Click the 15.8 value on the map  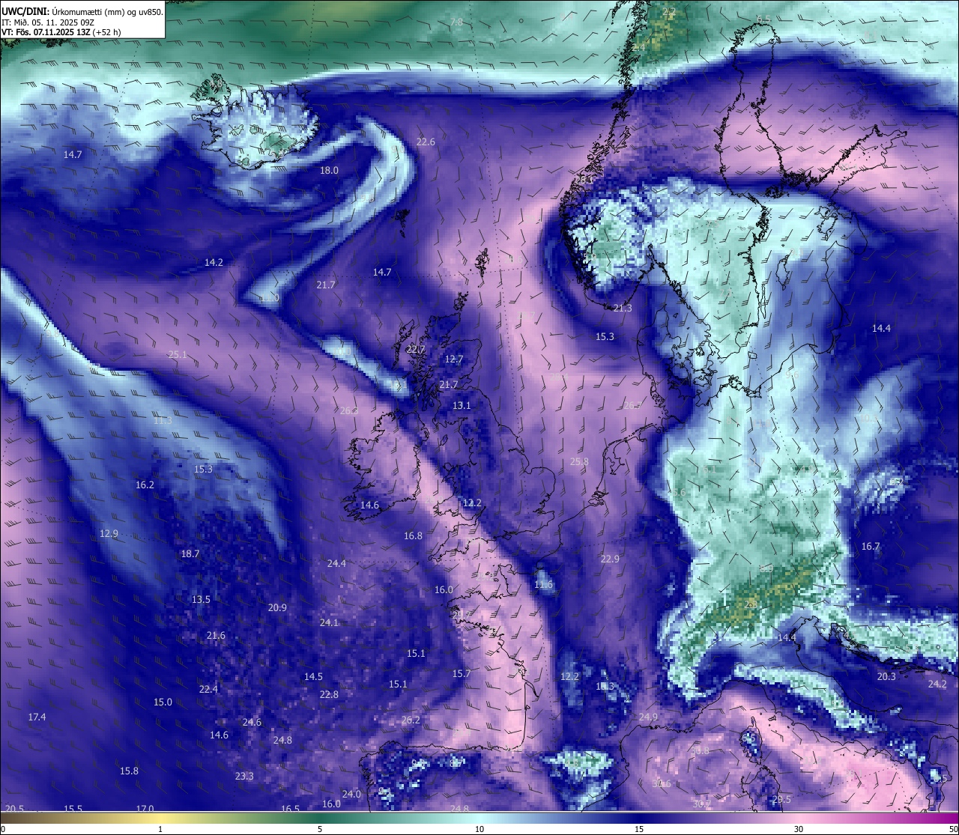129,771
